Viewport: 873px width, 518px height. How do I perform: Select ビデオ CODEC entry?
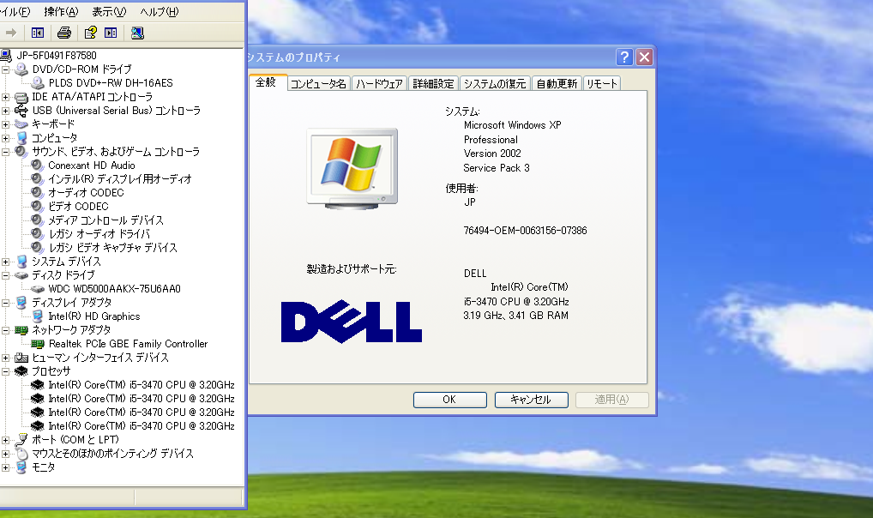[x=78, y=207]
